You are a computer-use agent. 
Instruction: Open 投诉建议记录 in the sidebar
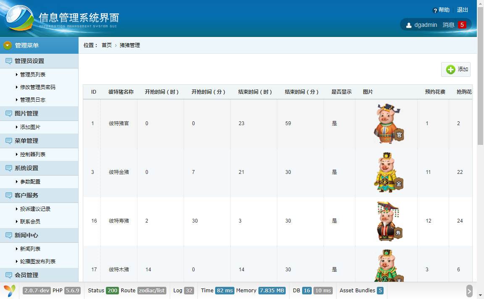[35, 209]
